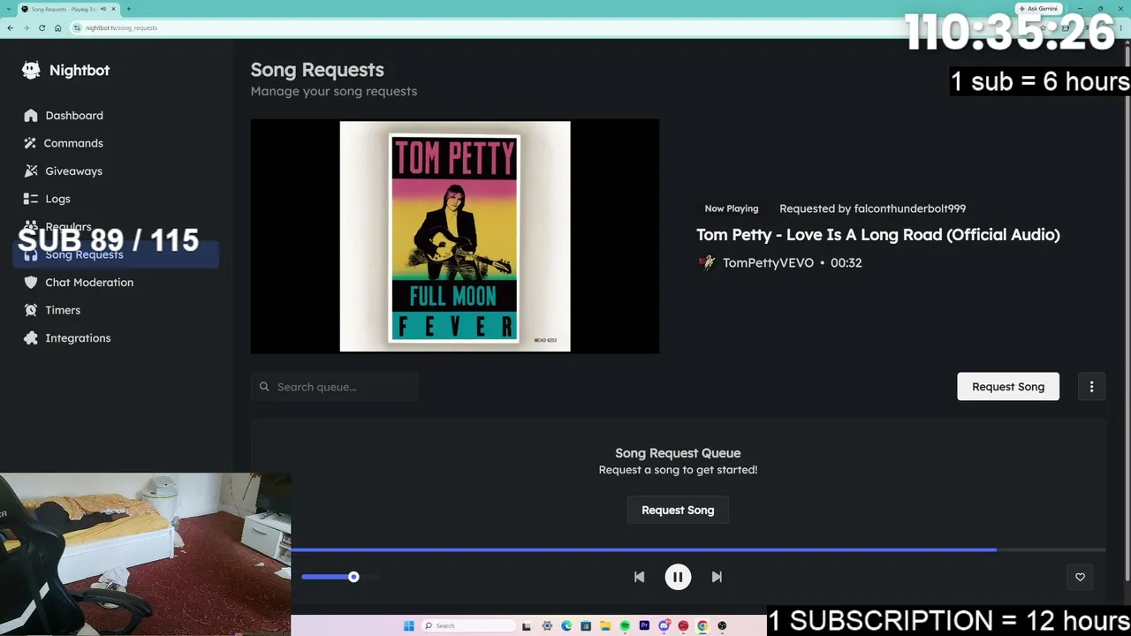Click the Nightbot logo icon

[x=31, y=71]
